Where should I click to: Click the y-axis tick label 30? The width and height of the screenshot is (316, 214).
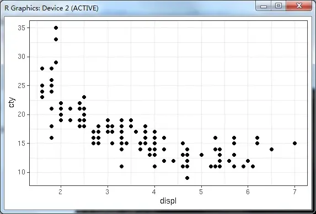point(22,57)
